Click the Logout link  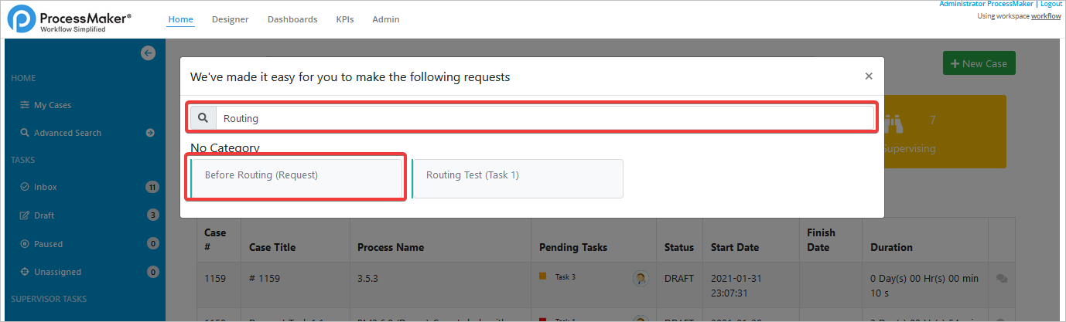tap(1051, 4)
